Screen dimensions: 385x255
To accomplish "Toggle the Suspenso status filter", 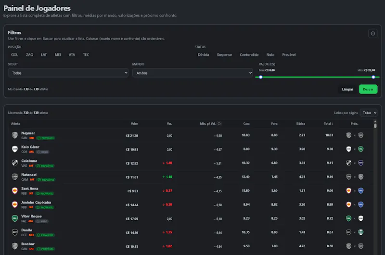I will coord(224,54).
